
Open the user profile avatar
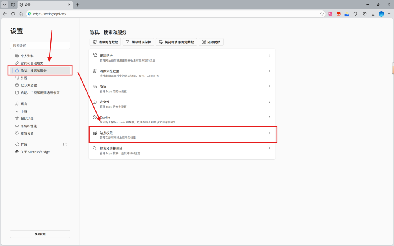point(381,14)
